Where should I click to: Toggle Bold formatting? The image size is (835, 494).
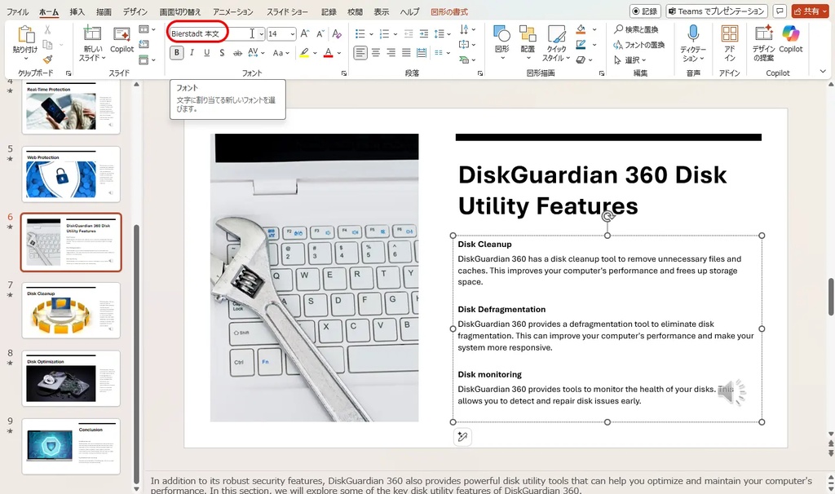coord(177,53)
